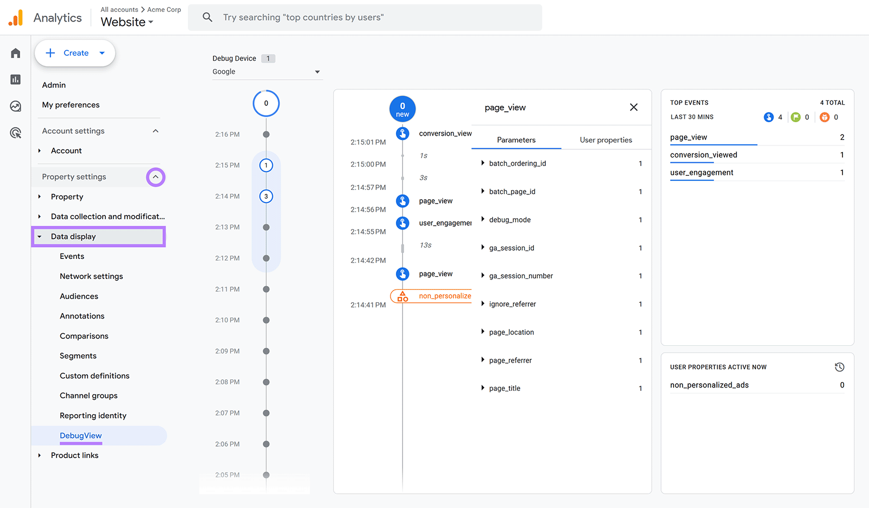Click the plus icon on Create button

pyautogui.click(x=51, y=53)
